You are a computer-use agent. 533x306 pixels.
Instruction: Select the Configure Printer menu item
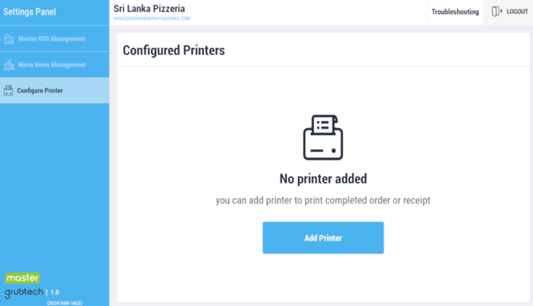[x=54, y=91]
